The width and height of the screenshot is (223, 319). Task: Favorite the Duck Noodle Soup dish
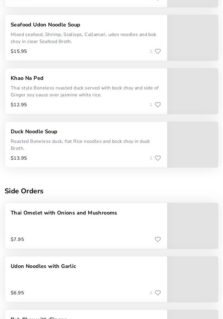coord(158,158)
